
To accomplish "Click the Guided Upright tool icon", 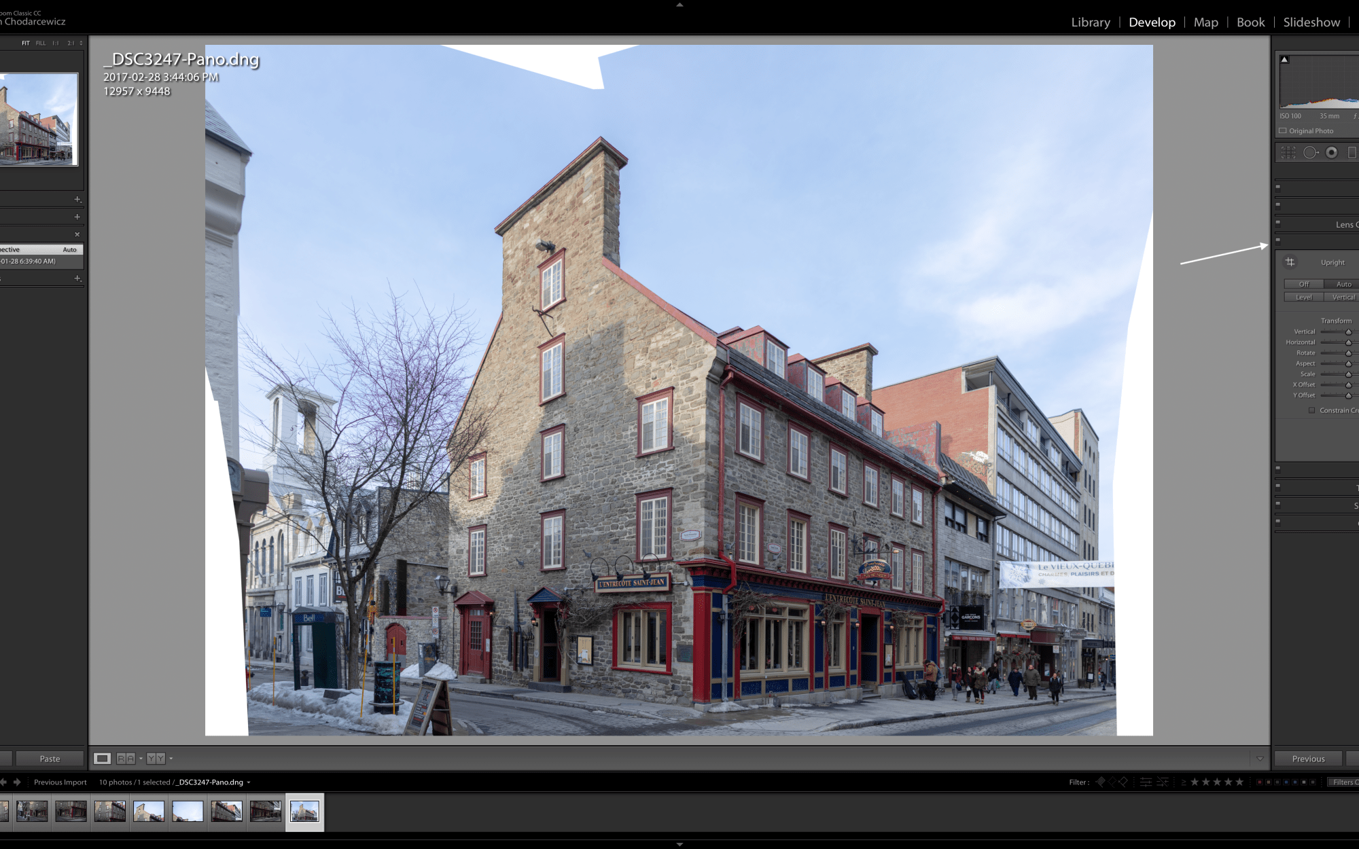I will pyautogui.click(x=1290, y=262).
